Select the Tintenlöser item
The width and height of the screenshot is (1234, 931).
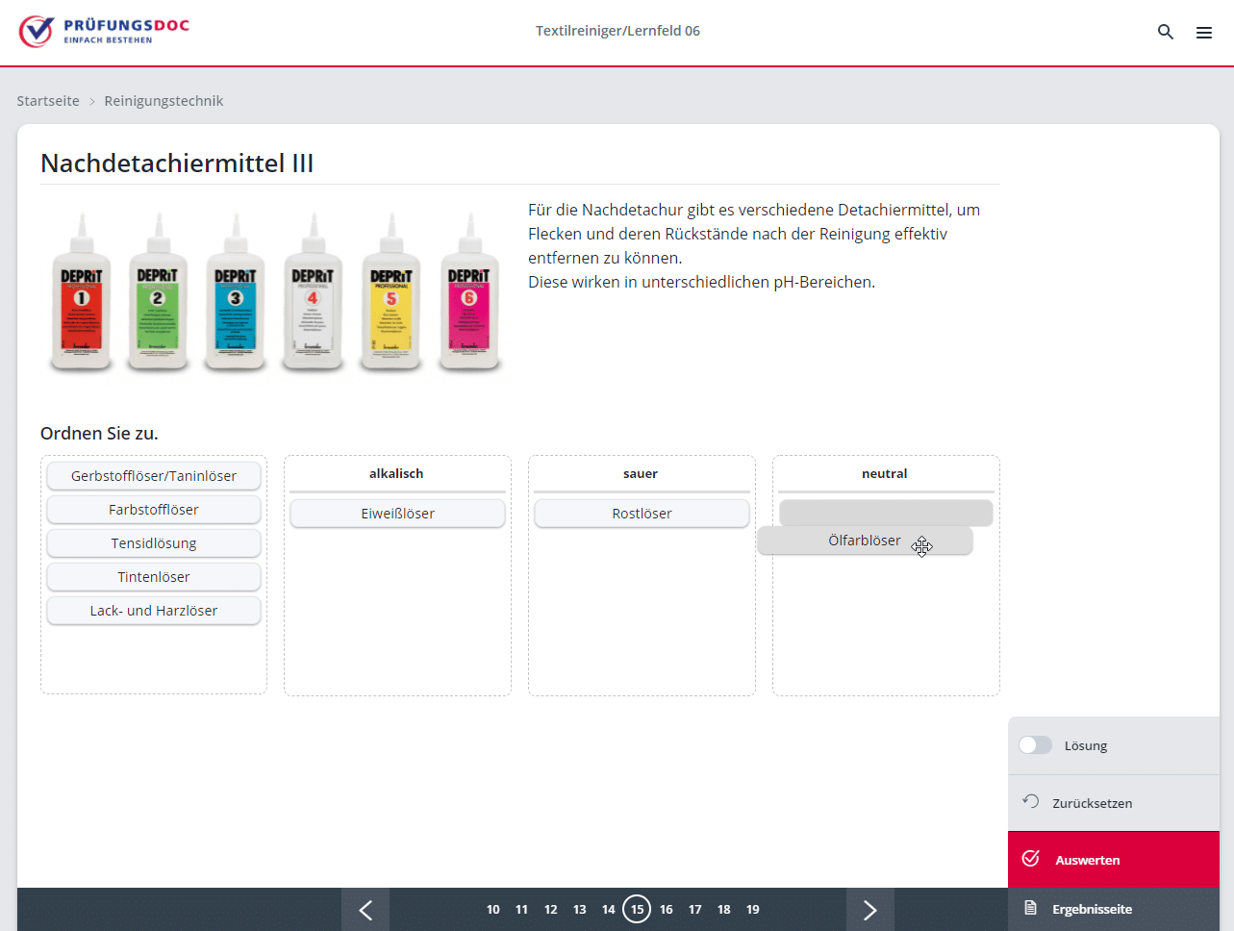tap(154, 577)
